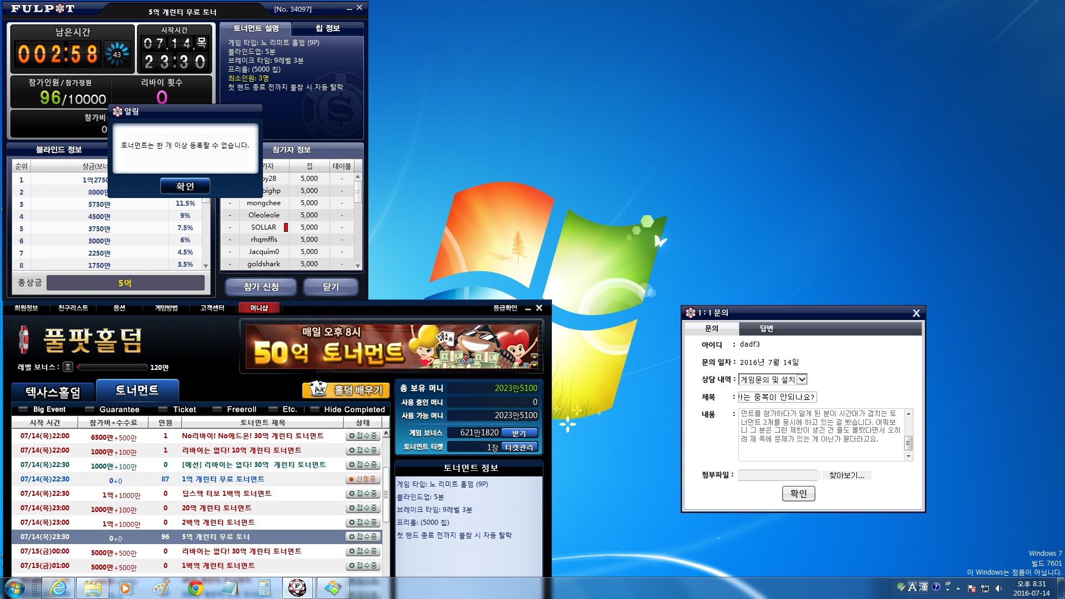Toggle the Freeroll filter
This screenshot has width=1065, height=599.
point(235,409)
